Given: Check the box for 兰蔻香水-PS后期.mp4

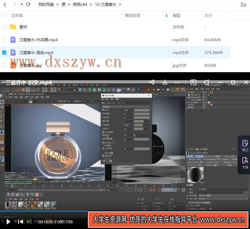Looking at the screenshot, I should click(4, 40).
